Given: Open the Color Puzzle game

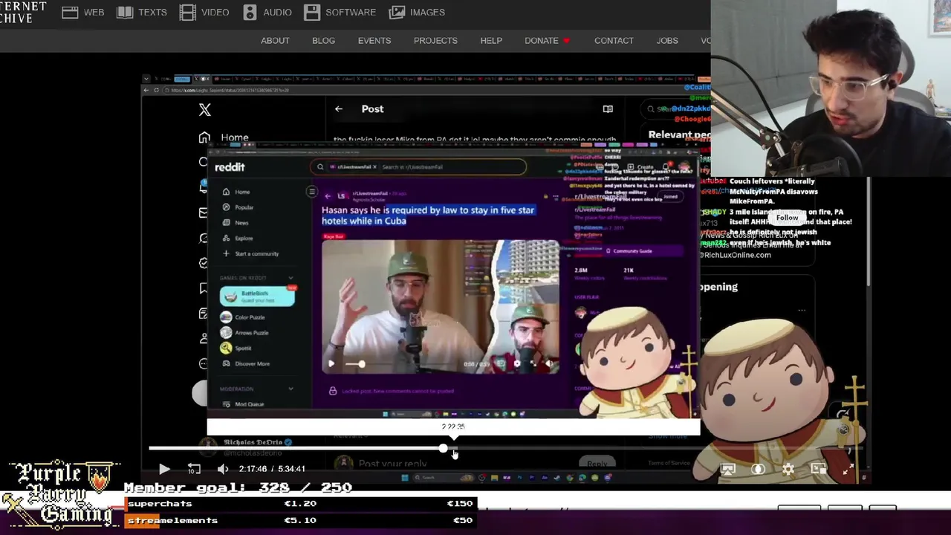Looking at the screenshot, I should (x=243, y=317).
